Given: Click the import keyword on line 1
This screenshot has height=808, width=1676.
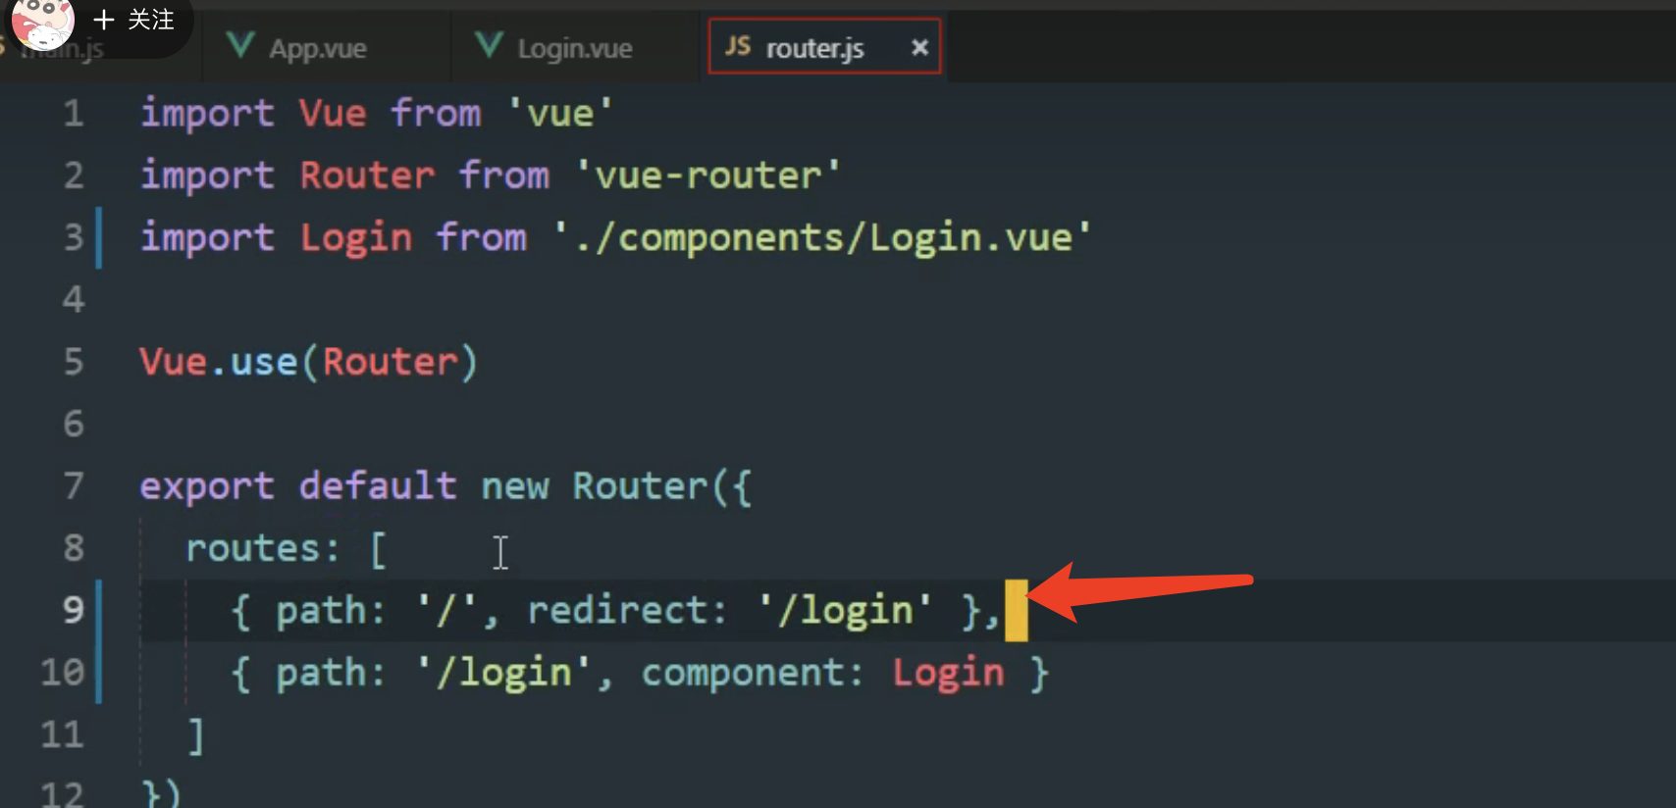Looking at the screenshot, I should pyautogui.click(x=207, y=114).
